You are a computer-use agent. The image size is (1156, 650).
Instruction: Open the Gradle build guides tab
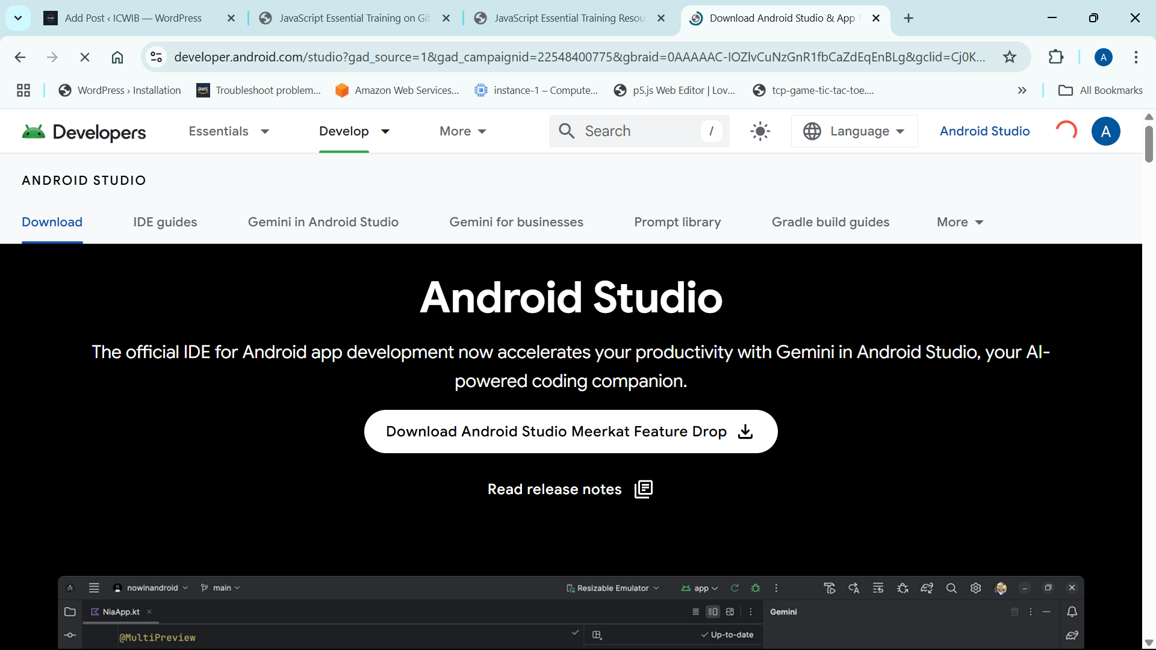click(x=830, y=222)
